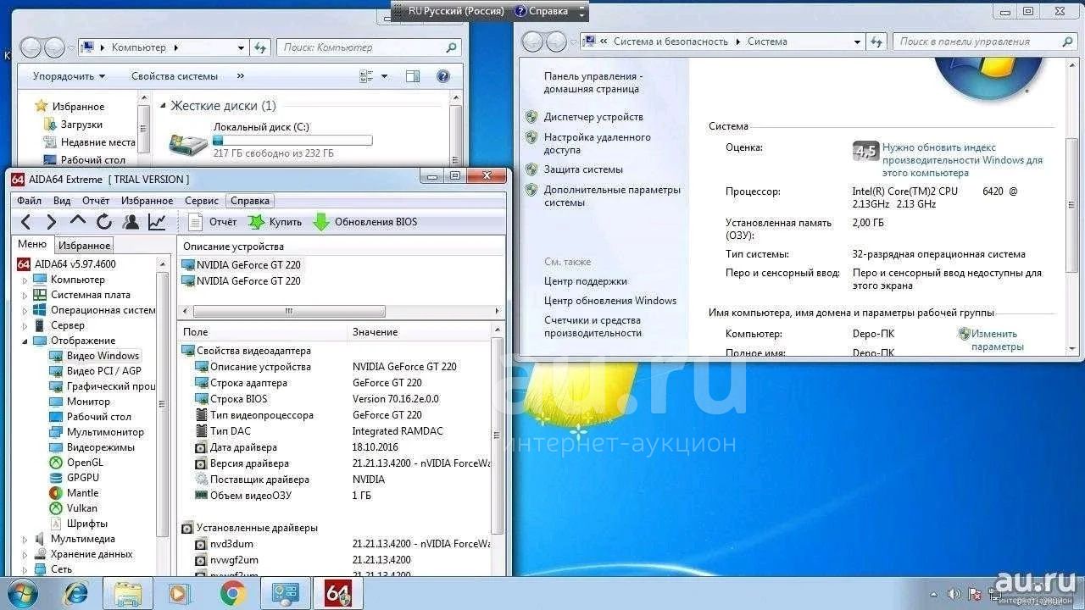Collapse the Жесткие диски group
The height and width of the screenshot is (610, 1085).
(x=164, y=106)
